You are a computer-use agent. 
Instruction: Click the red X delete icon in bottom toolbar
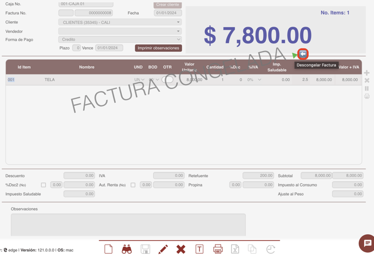(181, 249)
